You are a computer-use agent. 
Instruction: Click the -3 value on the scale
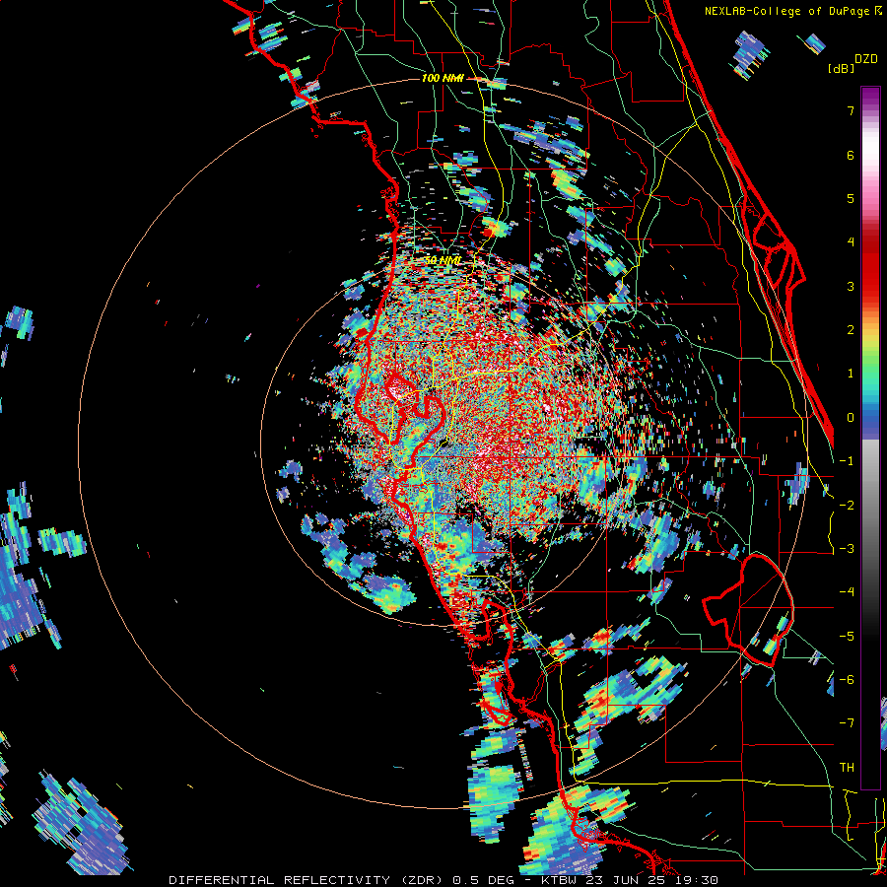[x=847, y=549]
